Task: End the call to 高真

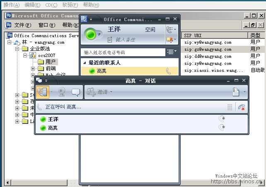Action: 242,107
